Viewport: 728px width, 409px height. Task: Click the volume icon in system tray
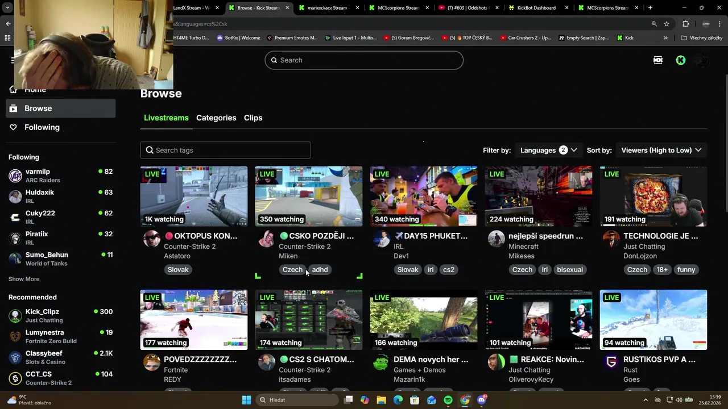pyautogui.click(x=679, y=400)
